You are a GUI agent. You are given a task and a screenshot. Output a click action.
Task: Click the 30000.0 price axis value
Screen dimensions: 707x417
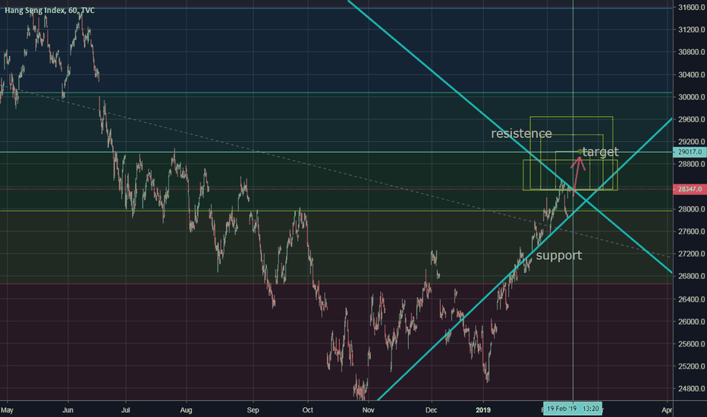(691, 97)
